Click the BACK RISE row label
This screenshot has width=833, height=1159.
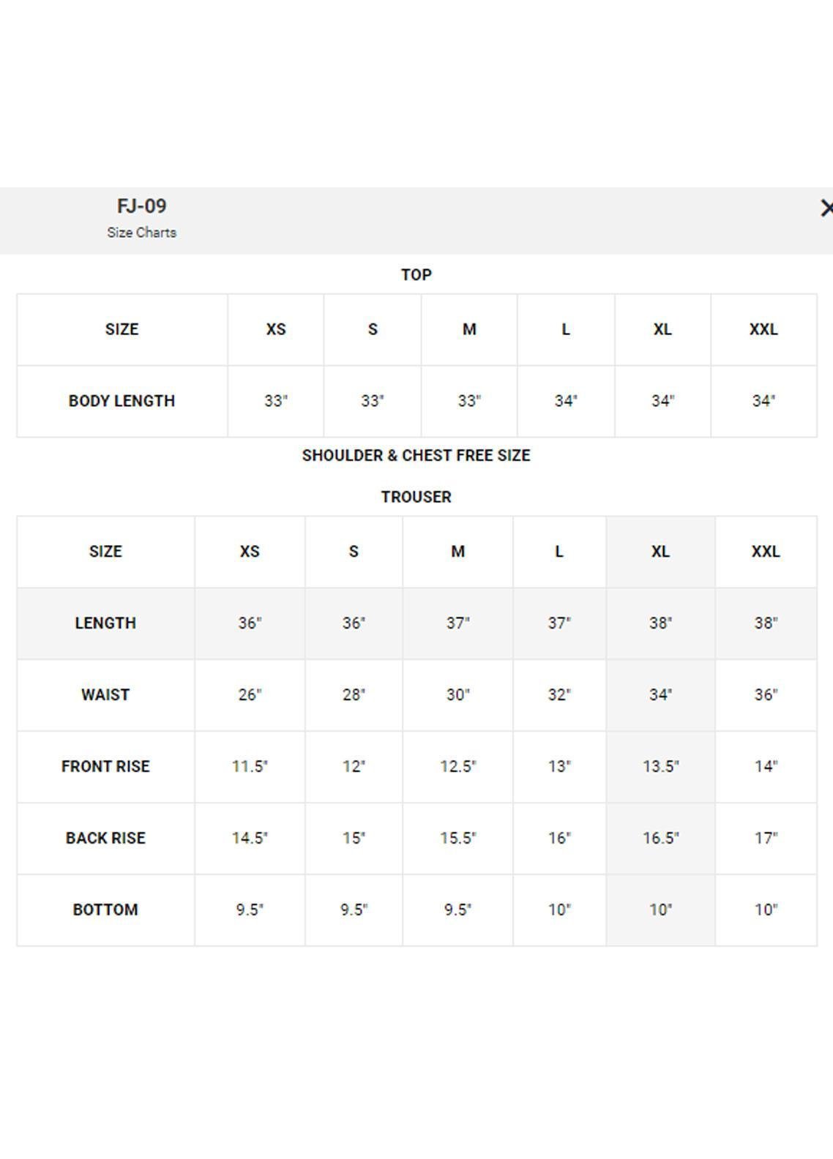(105, 839)
